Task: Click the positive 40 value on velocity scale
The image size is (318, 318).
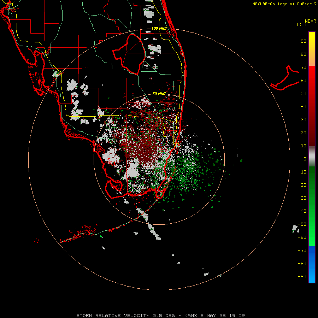Action: [x=304, y=107]
